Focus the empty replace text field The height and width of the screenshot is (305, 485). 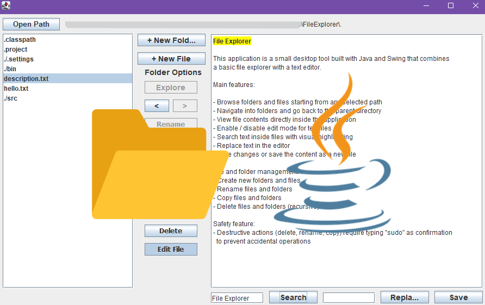coord(349,298)
